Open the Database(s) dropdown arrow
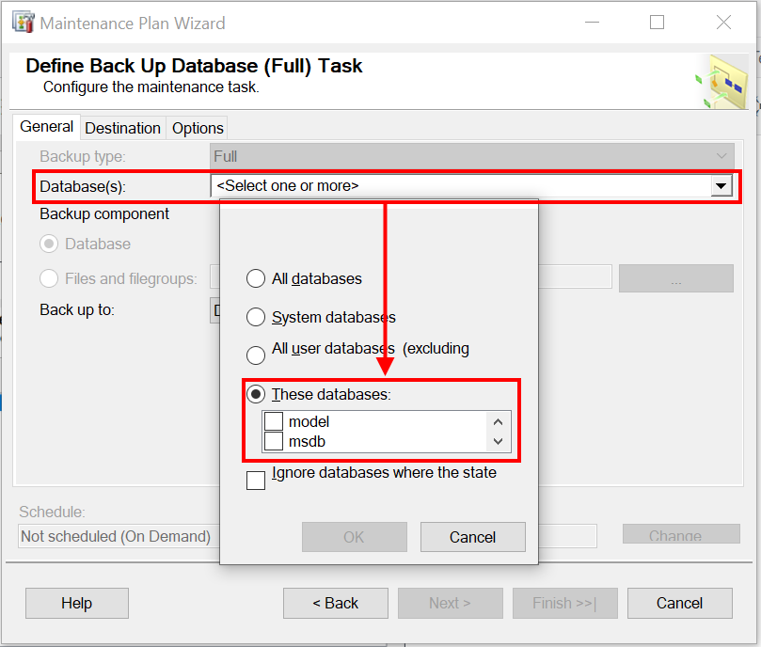Screen dimensions: 761x647 (721, 186)
